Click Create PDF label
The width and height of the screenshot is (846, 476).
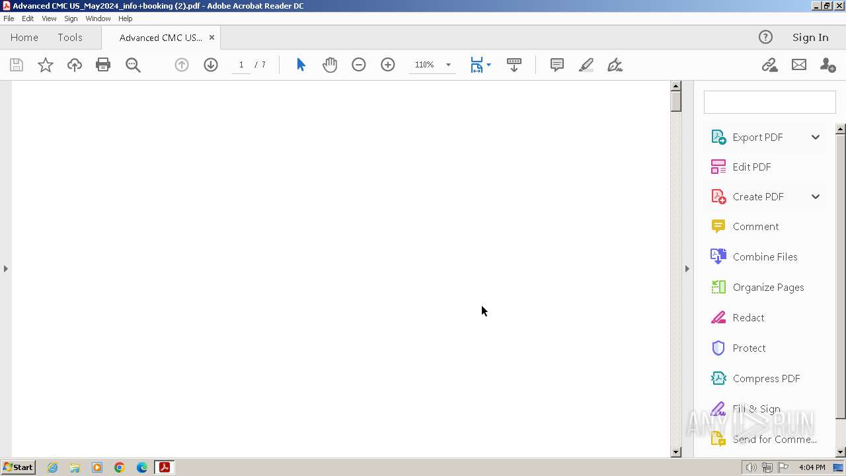point(758,196)
